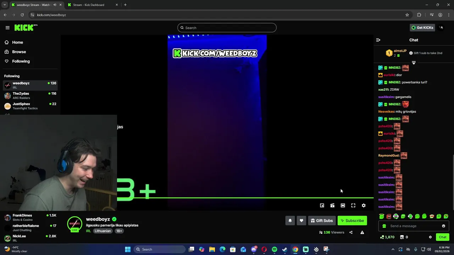The height and width of the screenshot is (255, 454).
Task: Open Spotify from taskbar
Action: tap(274, 249)
